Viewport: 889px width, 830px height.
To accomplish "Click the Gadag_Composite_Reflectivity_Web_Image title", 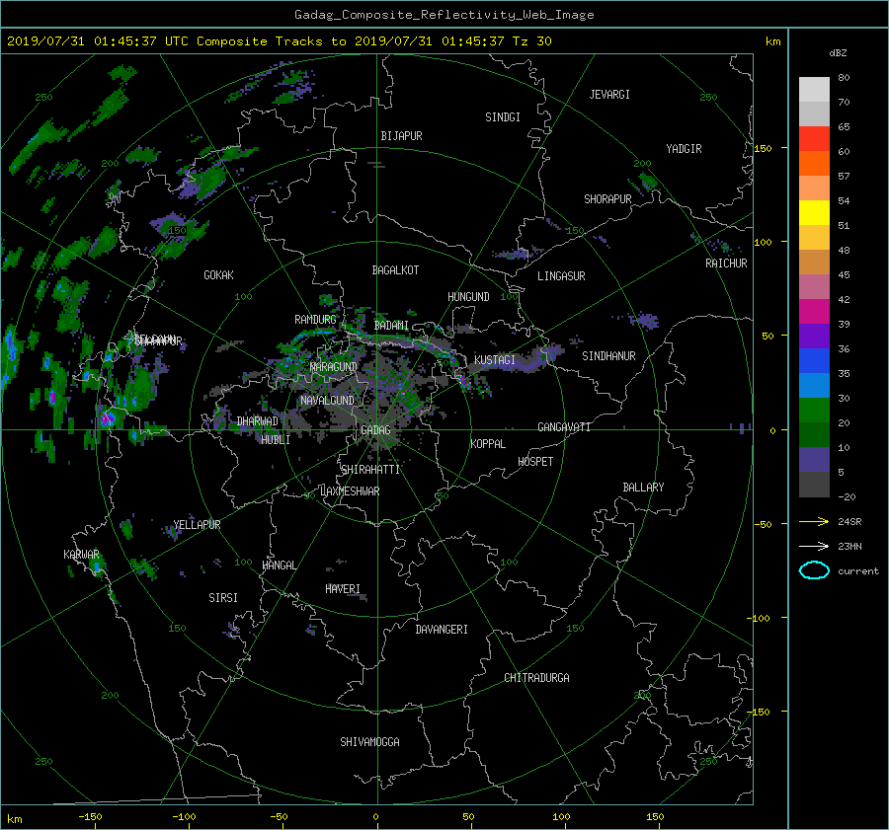I will [444, 15].
